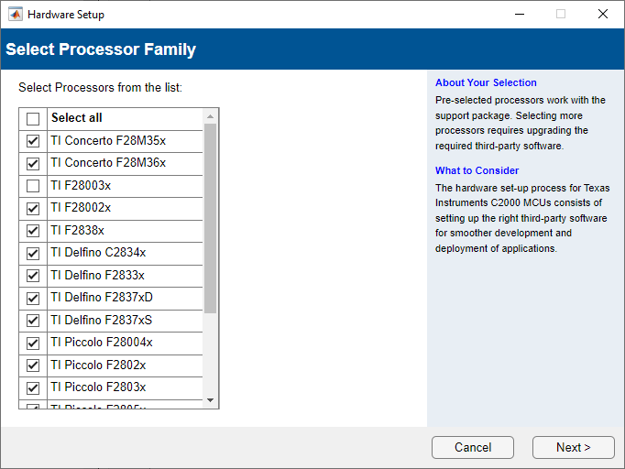Deselect TI F2838x processor checkbox
The height and width of the screenshot is (469, 625).
coord(33,231)
